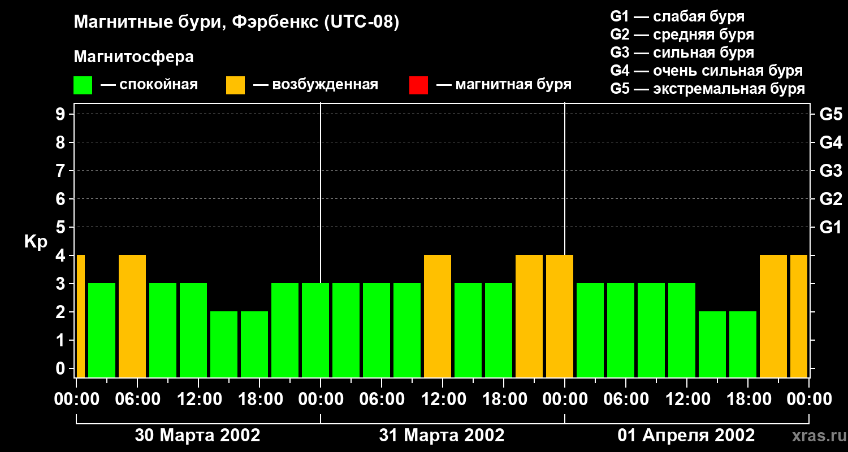This screenshot has width=848, height=452.
Task: Click the orange Kp 4 bar above 06:00, 30 March
Action: 132,316
